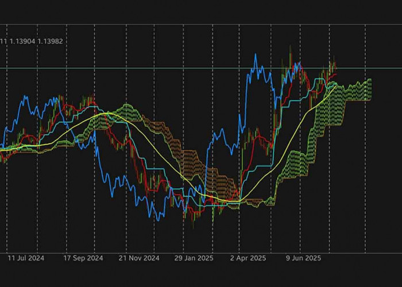Click the horizontal green price level line
This screenshot has height=287, width=402.
pos(201,68)
